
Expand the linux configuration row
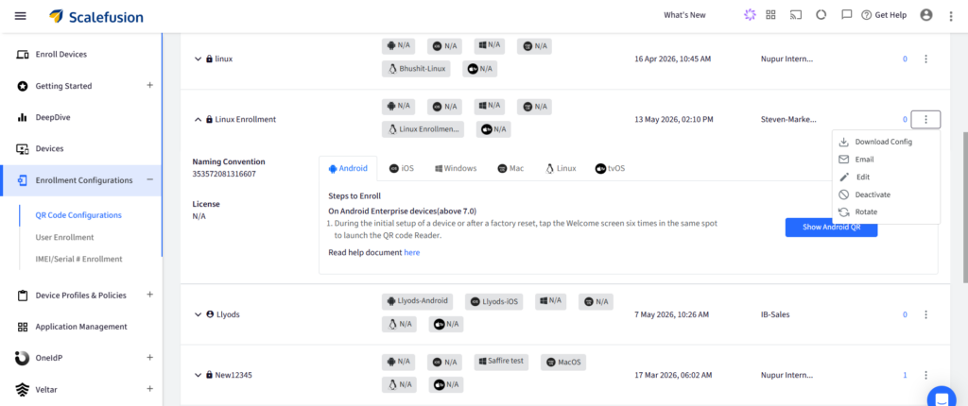coord(198,59)
